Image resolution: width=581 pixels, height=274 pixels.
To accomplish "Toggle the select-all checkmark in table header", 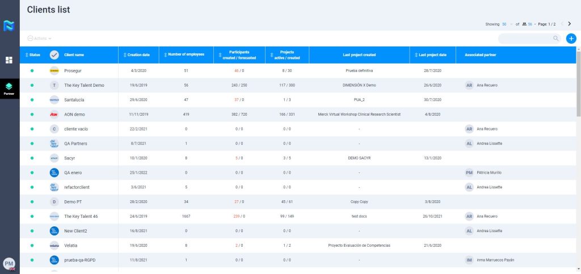I will (x=54, y=55).
